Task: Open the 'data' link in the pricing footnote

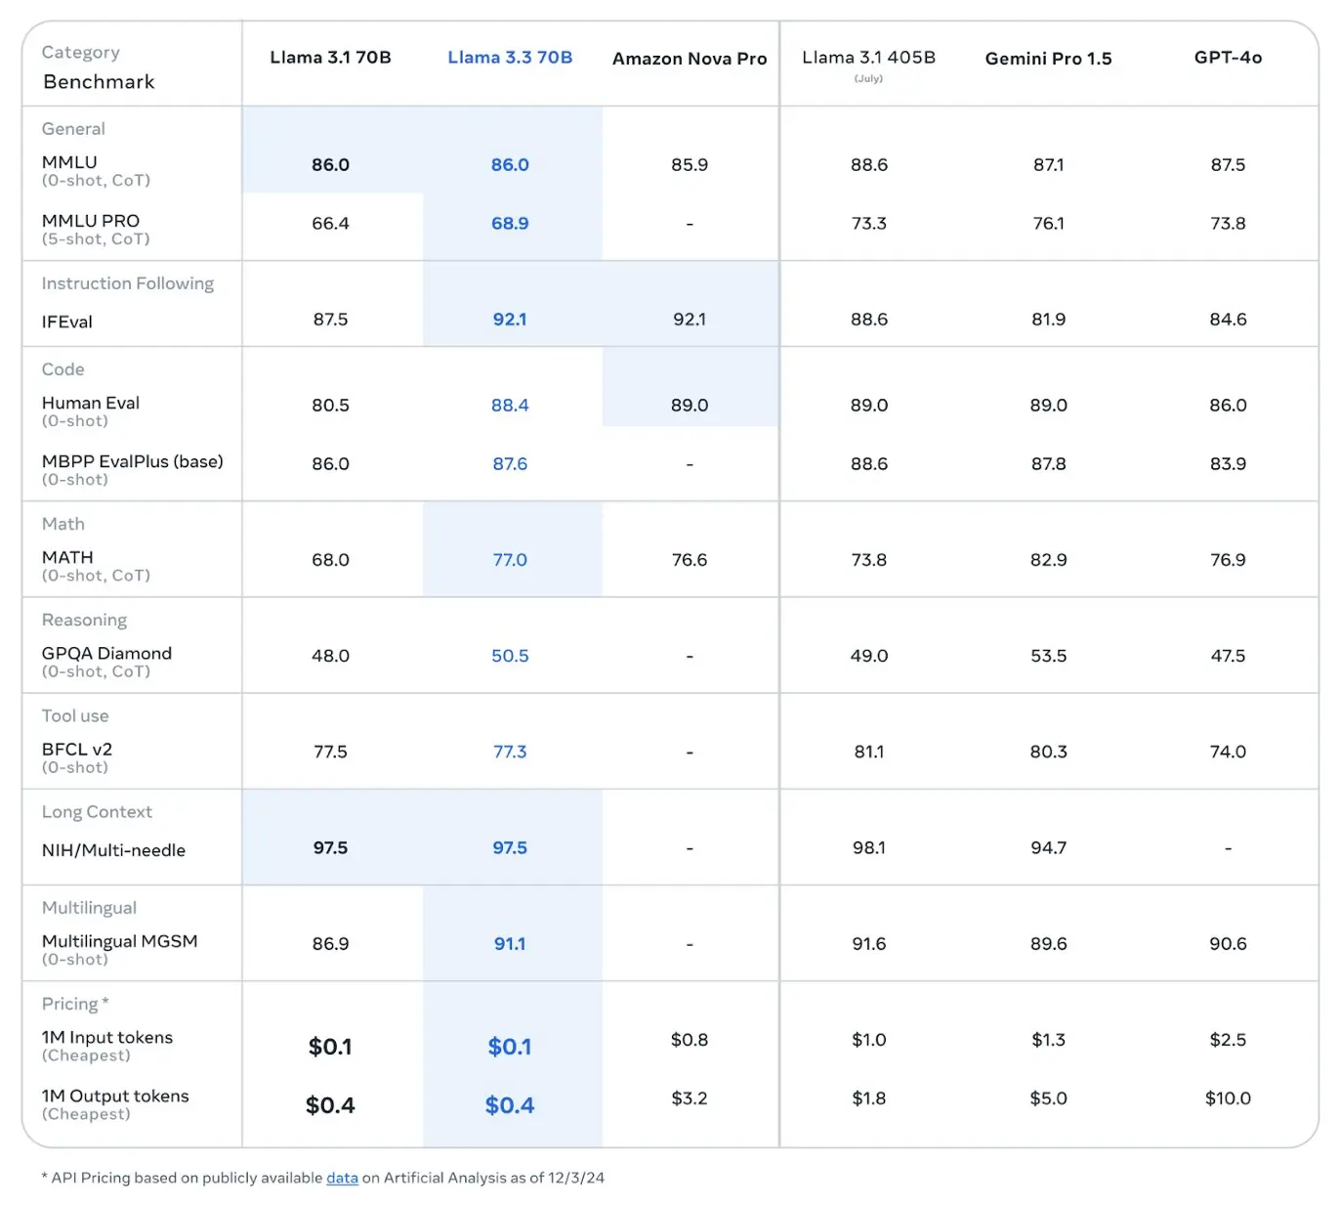Action: pyautogui.click(x=342, y=1178)
